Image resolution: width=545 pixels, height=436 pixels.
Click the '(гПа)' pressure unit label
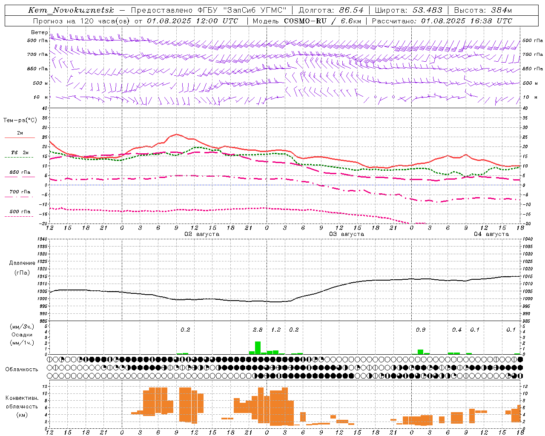(22, 272)
